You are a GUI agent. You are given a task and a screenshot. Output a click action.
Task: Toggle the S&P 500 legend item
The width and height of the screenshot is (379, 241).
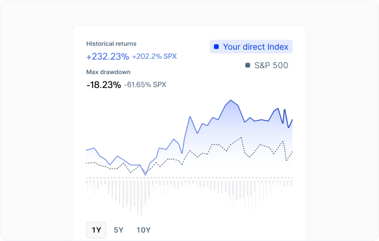(266, 65)
